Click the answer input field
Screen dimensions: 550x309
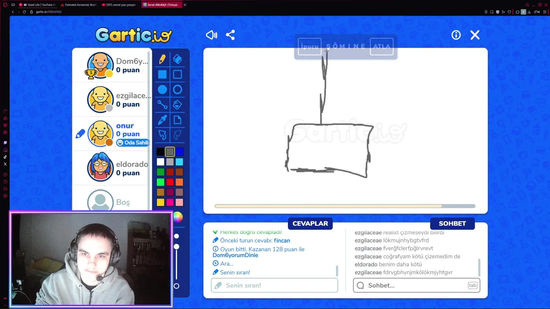[275, 285]
